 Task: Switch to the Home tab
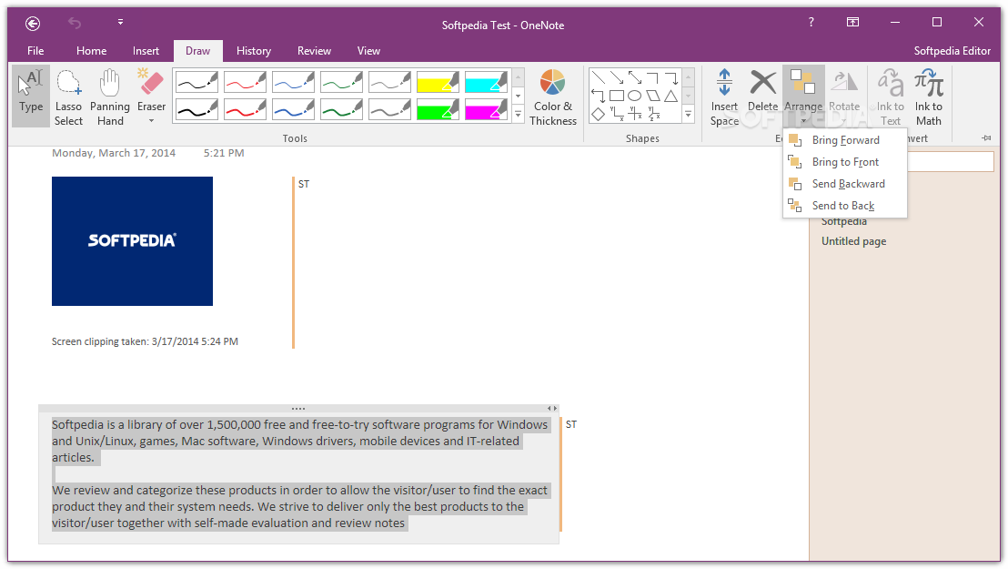91,51
